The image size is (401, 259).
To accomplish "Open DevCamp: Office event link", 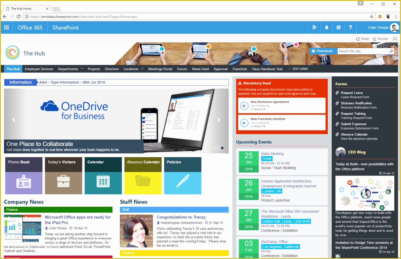I will pos(274,242).
